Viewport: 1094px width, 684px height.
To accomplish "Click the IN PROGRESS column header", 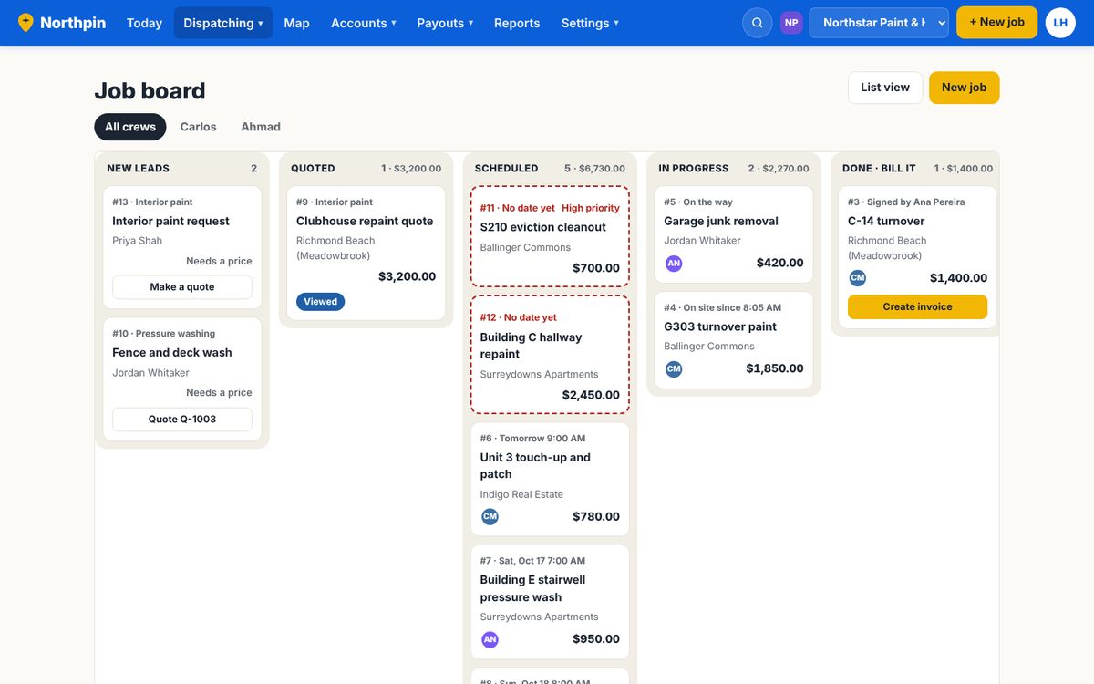I will point(694,169).
